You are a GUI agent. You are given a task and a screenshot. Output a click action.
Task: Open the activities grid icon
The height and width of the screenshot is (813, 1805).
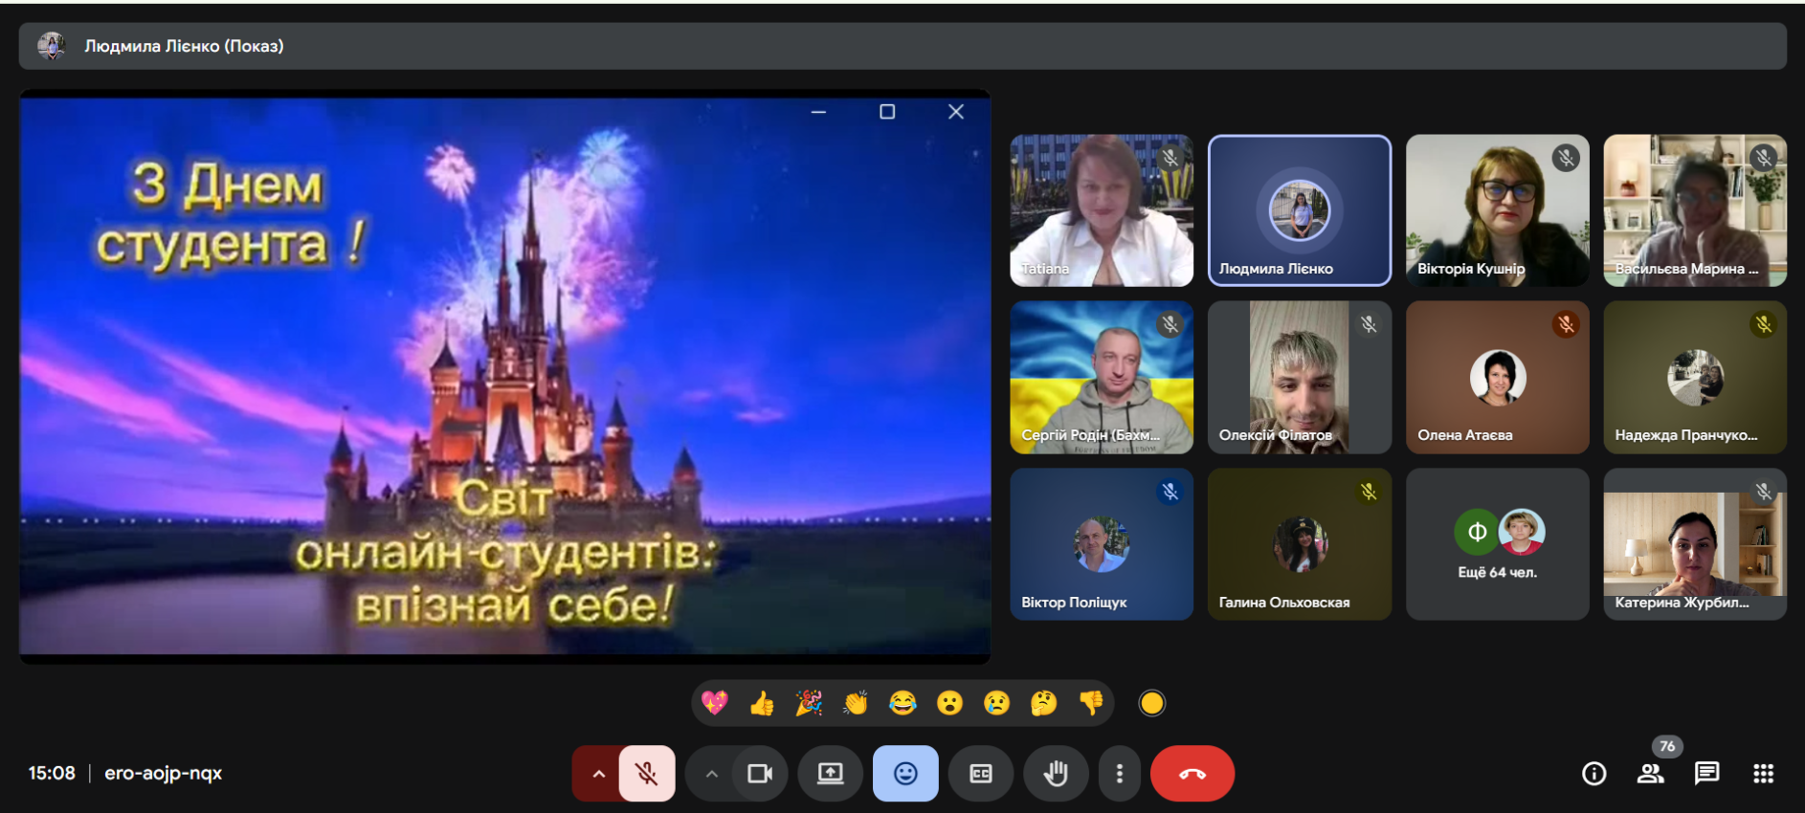[x=1763, y=773]
